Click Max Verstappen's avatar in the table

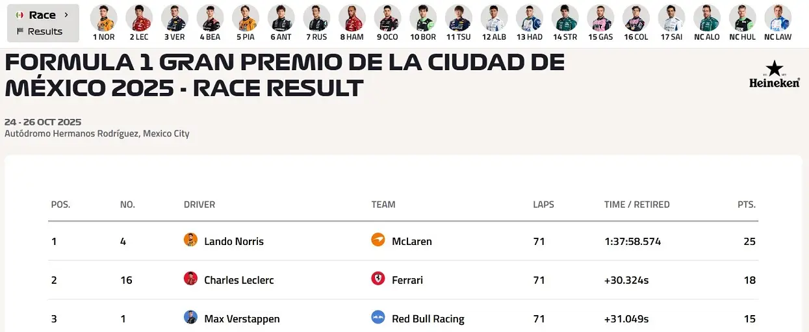[x=190, y=318]
